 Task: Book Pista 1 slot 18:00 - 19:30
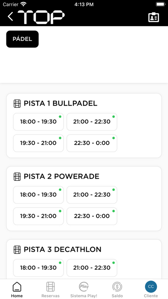click(39, 122)
